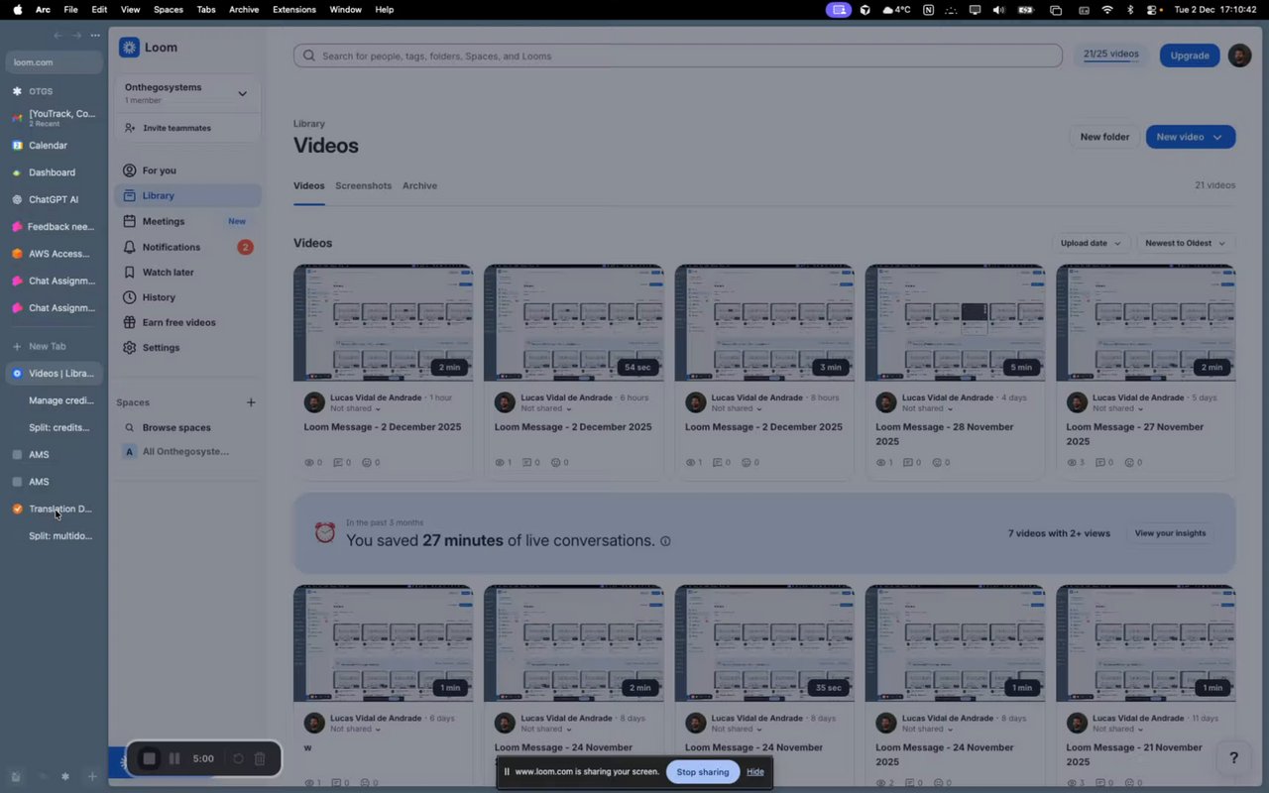The width and height of the screenshot is (1269, 793).
Task: Open the 5 min video thumbnail
Action: (x=955, y=323)
